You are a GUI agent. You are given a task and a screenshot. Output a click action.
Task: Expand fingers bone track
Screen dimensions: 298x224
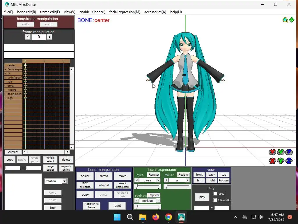pos(5,90)
